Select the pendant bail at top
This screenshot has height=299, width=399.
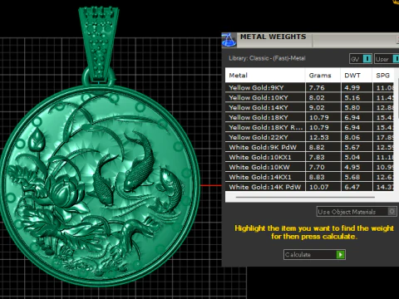click(99, 44)
